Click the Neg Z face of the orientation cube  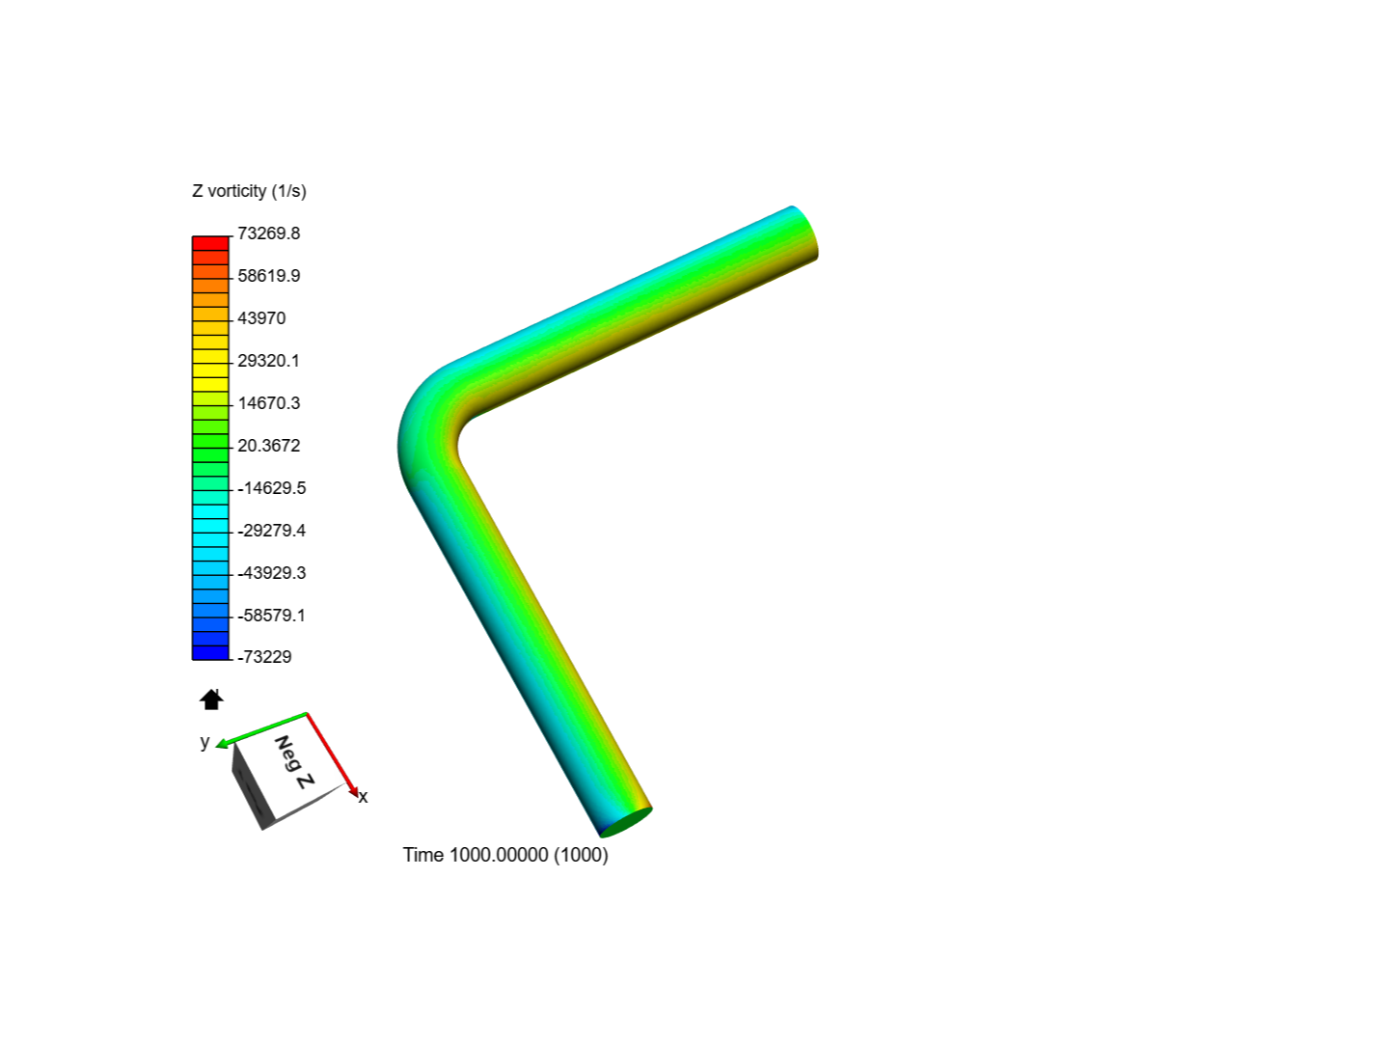point(291,766)
